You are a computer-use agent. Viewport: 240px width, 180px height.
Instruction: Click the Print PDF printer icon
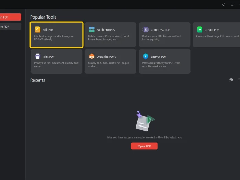point(38,56)
